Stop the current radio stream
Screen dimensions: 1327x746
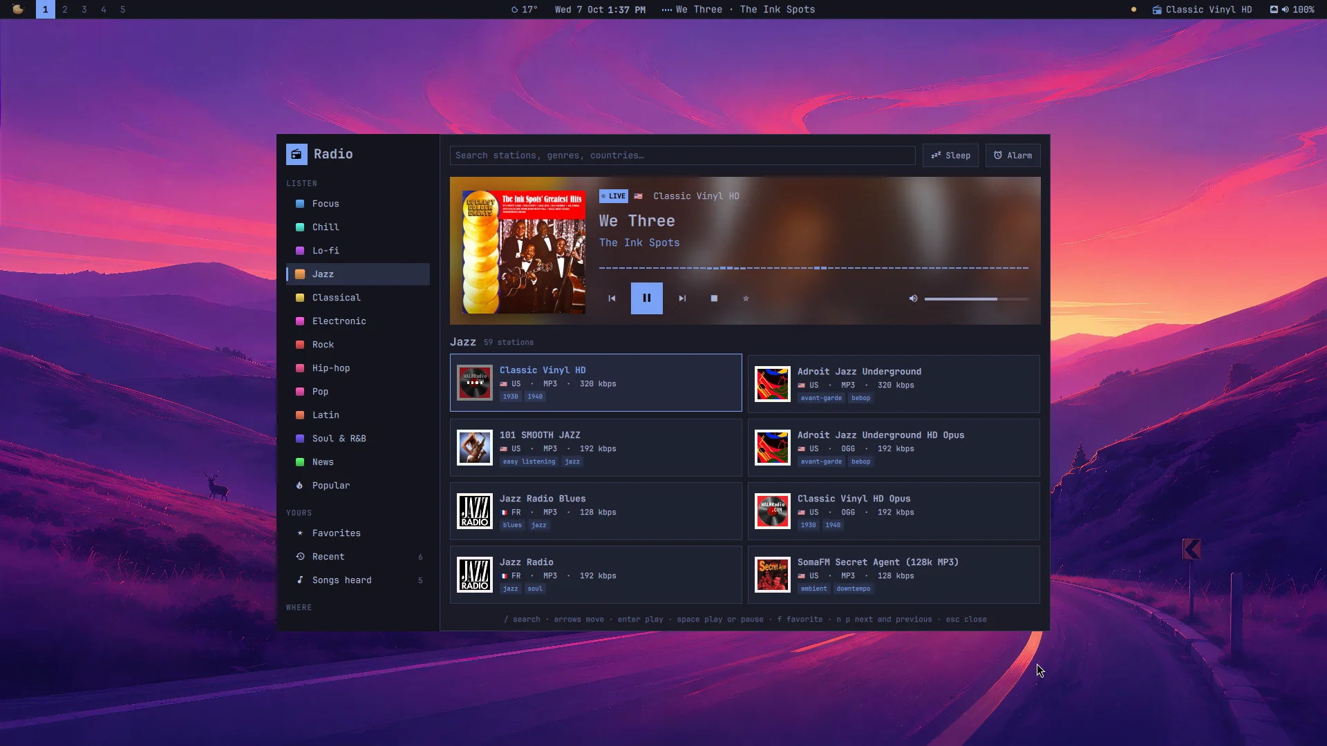pyautogui.click(x=714, y=298)
